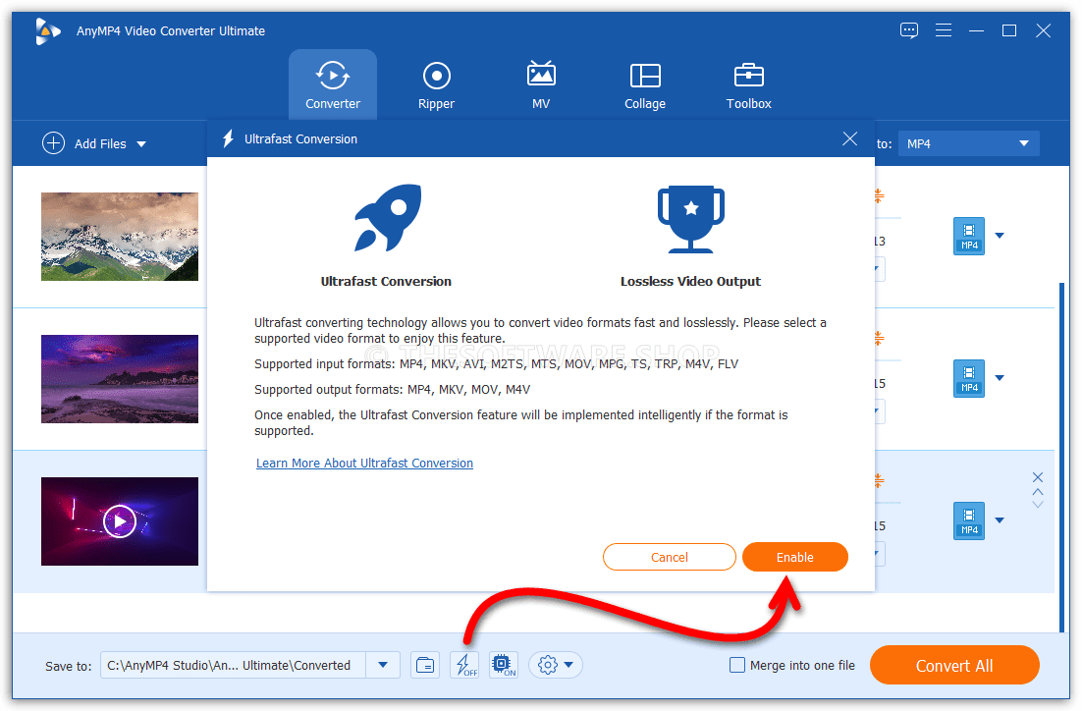
Task: Expand the format dropdown arrow for the mountain video
Action: (1000, 236)
